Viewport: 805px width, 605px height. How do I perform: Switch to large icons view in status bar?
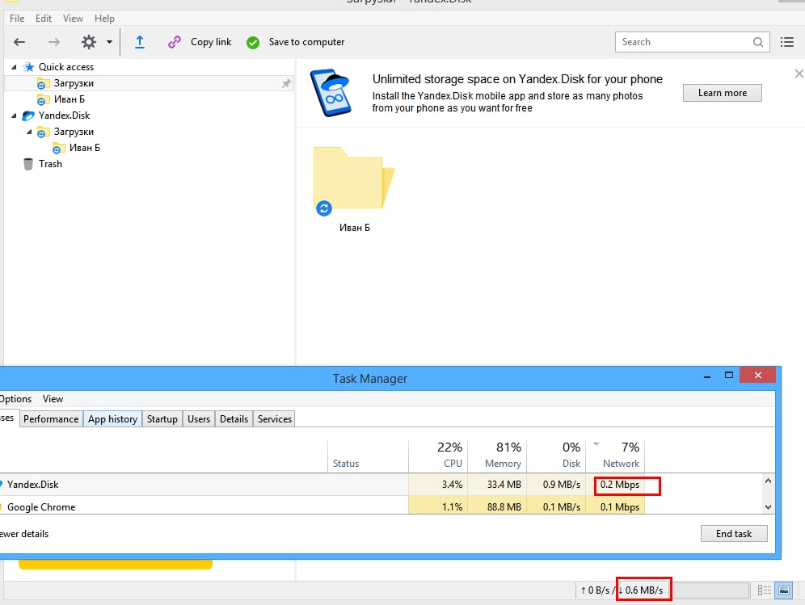coord(784,590)
